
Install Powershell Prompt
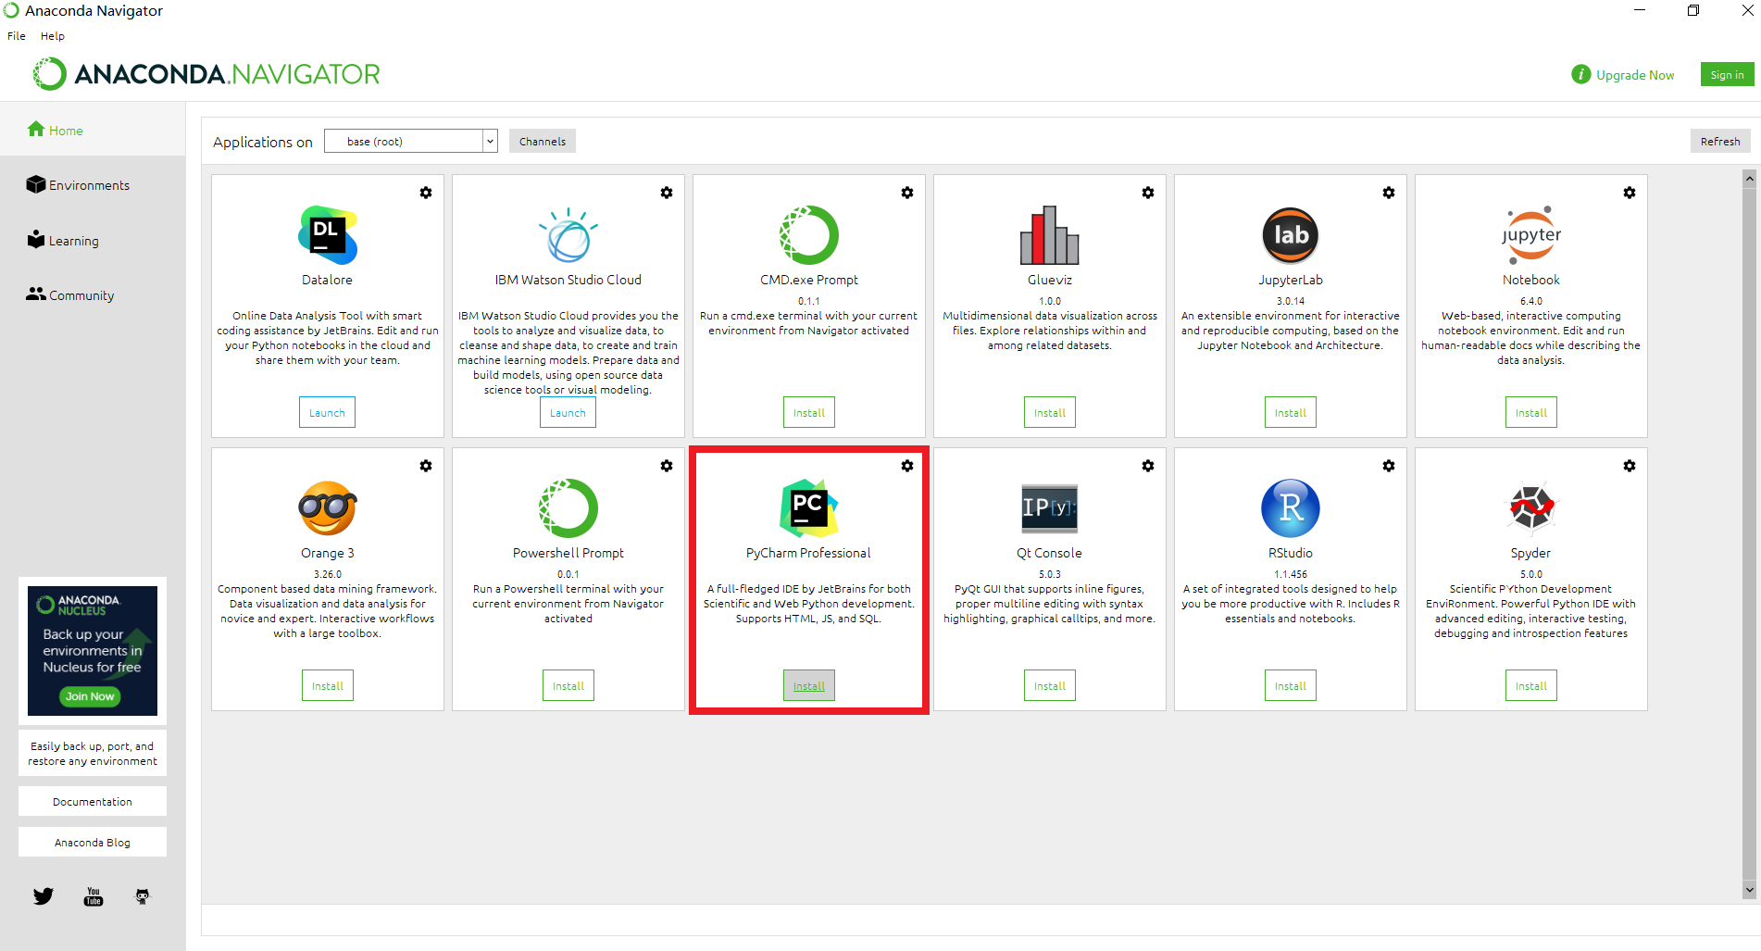(x=568, y=686)
